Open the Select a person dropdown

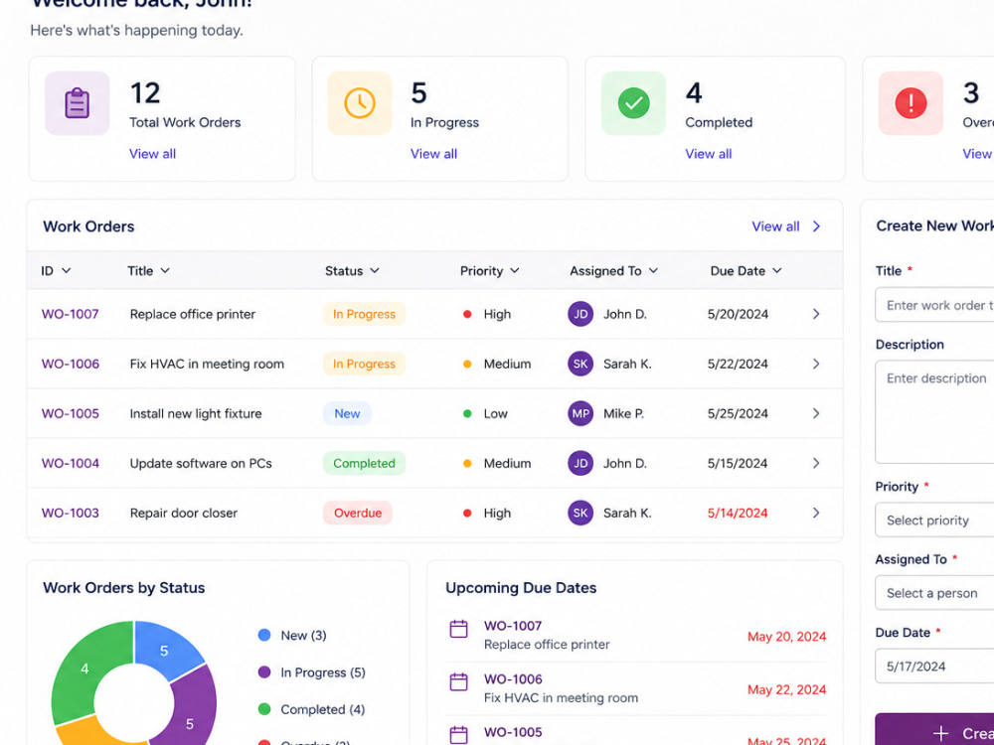coord(934,593)
